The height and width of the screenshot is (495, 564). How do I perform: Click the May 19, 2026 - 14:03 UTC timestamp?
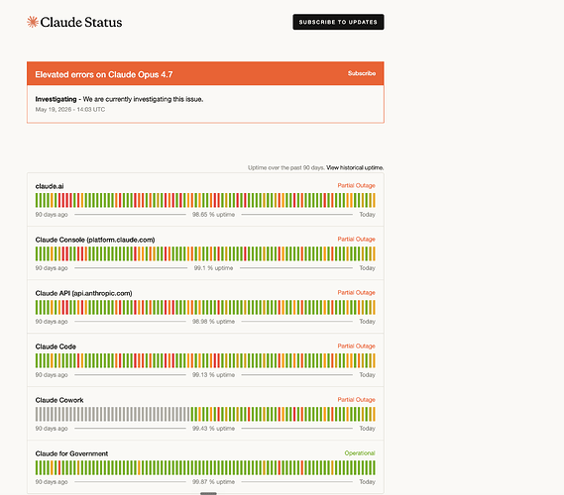tap(70, 110)
